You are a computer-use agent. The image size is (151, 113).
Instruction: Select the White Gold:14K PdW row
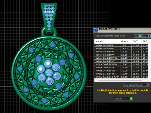121,77
